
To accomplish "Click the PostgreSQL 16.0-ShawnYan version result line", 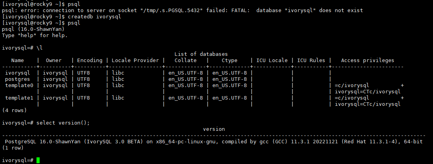I will [212, 142].
